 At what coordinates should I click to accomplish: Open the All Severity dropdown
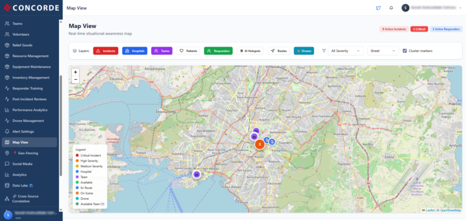tap(346, 51)
